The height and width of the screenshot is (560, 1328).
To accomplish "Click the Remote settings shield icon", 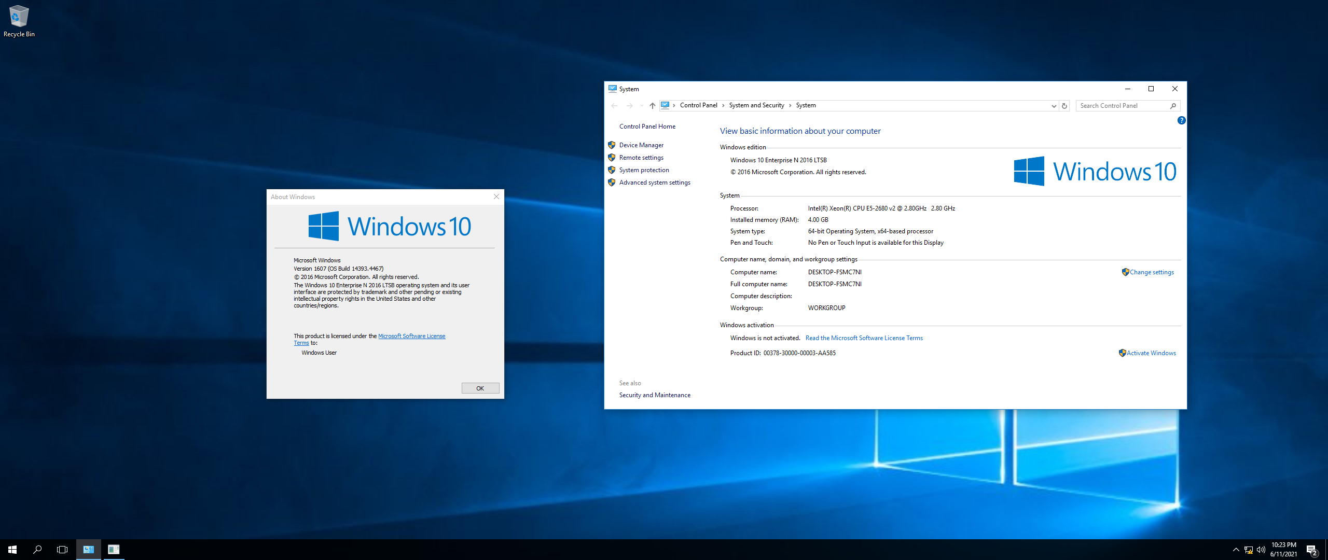I will (612, 158).
